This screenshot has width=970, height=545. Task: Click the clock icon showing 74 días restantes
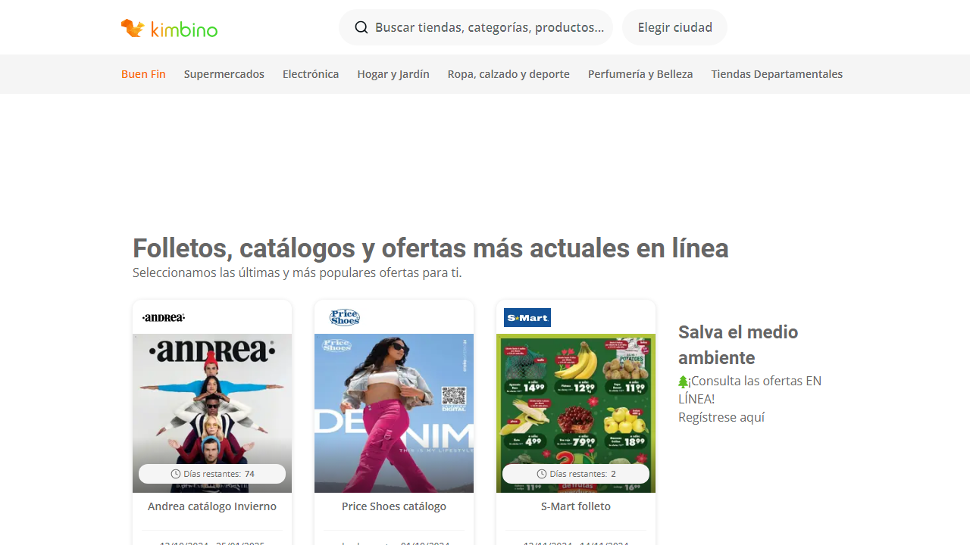point(175,473)
